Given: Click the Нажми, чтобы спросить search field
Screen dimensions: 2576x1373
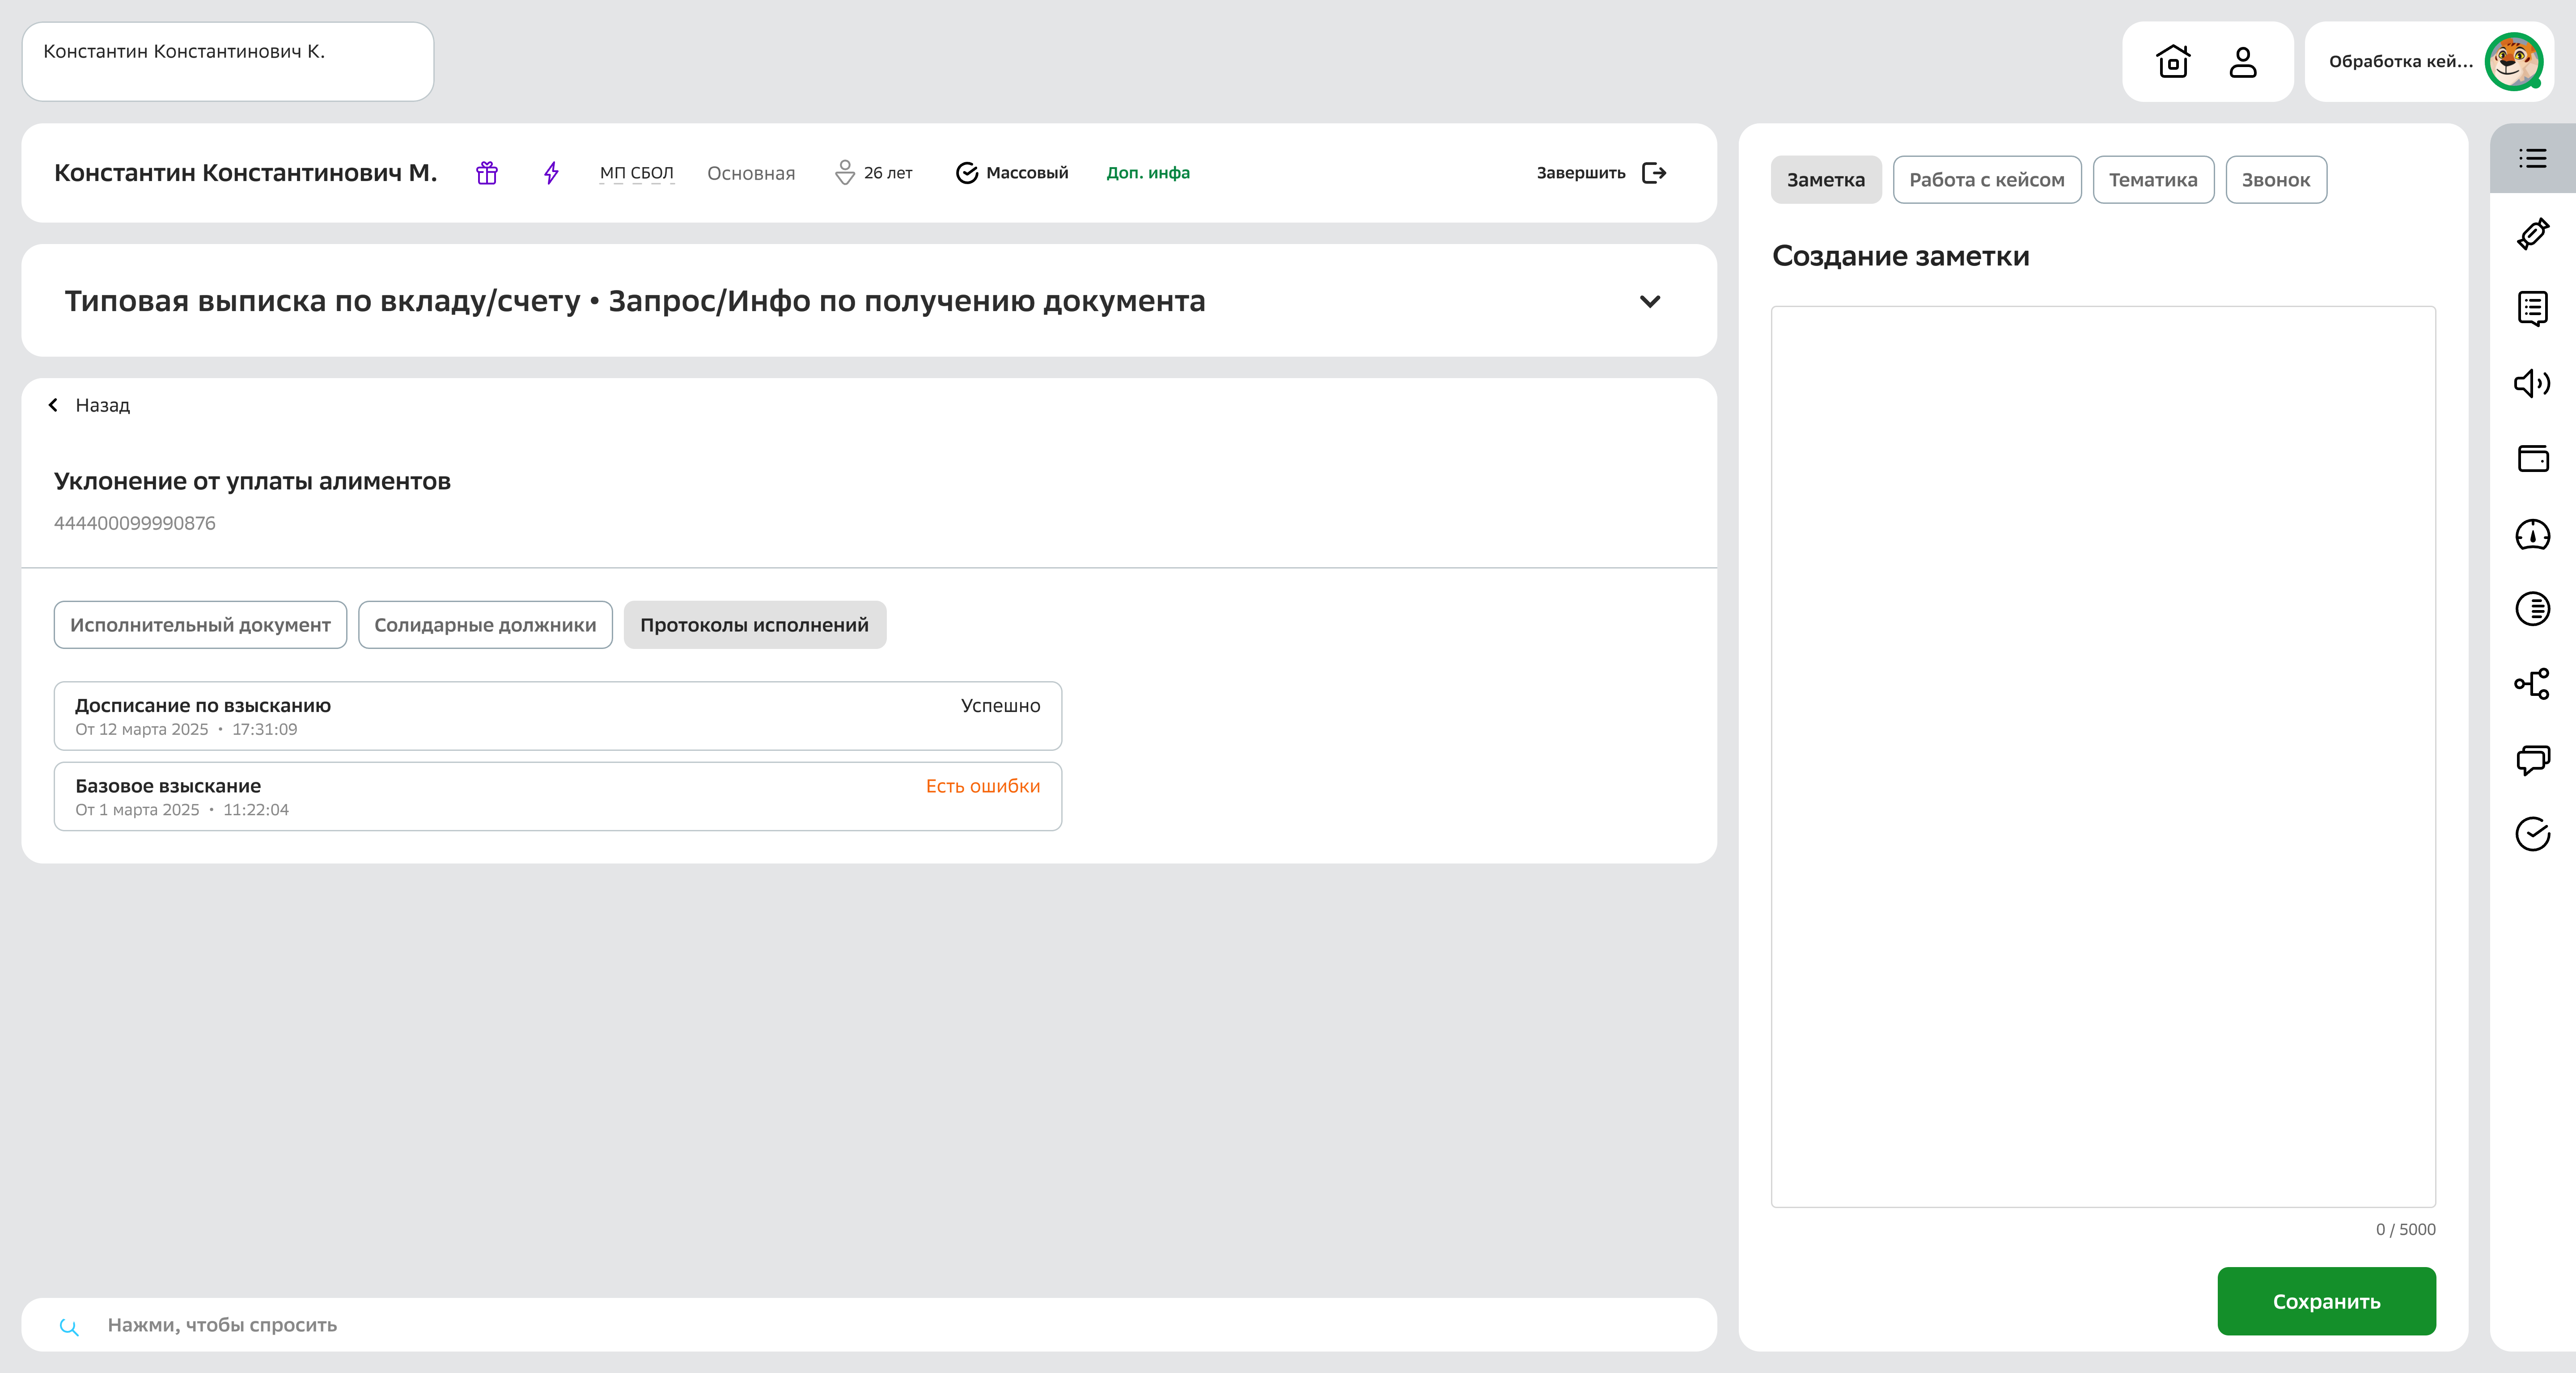Looking at the screenshot, I should (x=400, y=1325).
